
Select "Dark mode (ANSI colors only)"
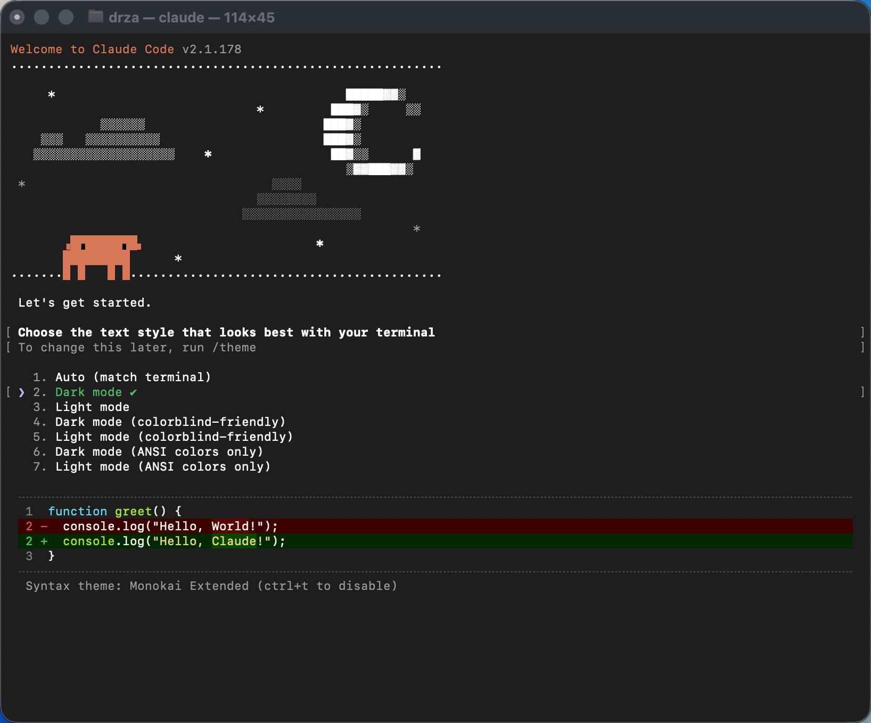tap(148, 452)
